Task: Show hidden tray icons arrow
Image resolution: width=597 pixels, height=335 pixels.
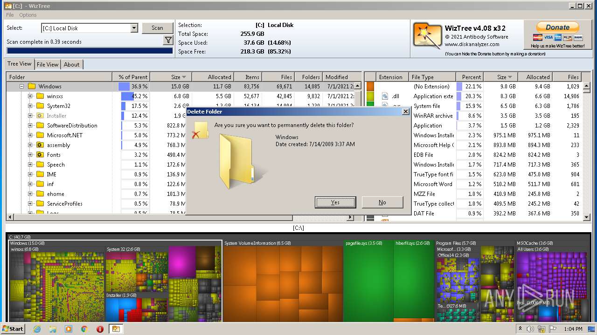Action: click(x=520, y=328)
